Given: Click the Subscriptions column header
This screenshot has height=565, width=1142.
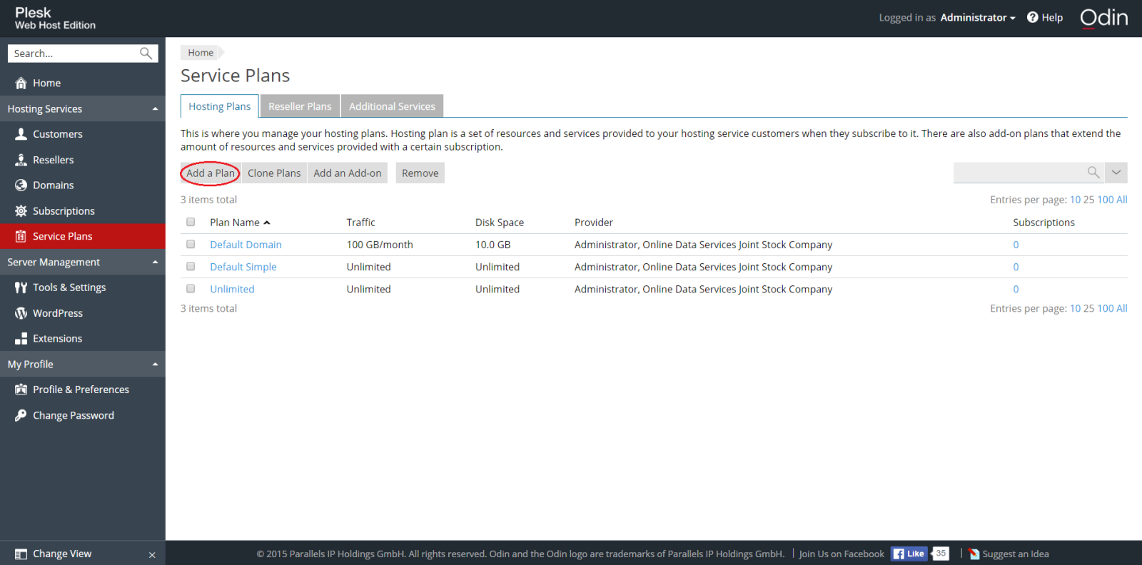Looking at the screenshot, I should [1044, 223].
